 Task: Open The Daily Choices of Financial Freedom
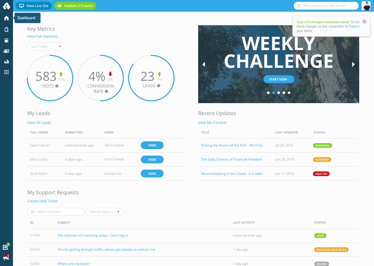tap(232, 159)
